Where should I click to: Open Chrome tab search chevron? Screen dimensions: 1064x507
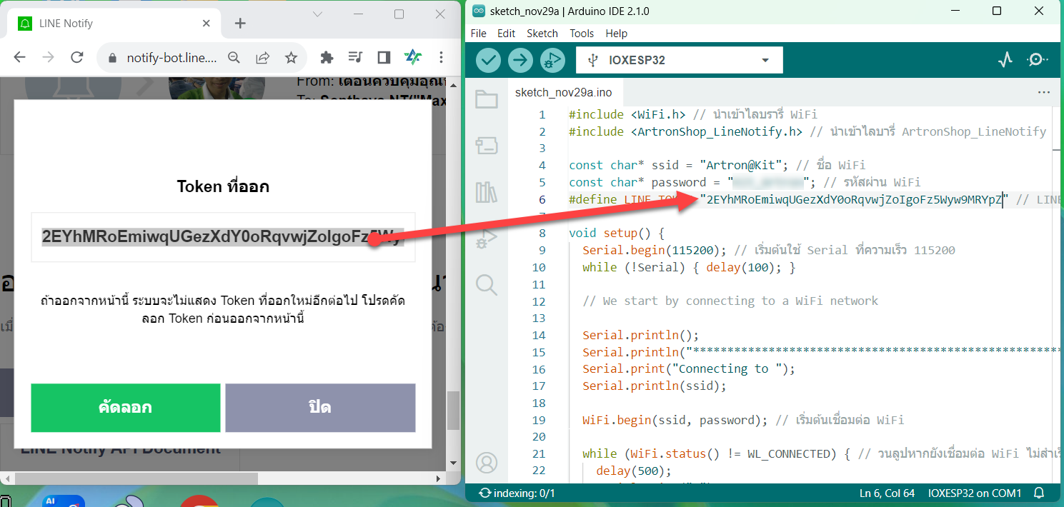point(318,14)
